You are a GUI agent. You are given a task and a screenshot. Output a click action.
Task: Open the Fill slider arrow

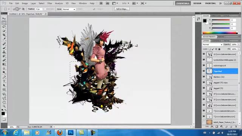click(x=239, y=49)
